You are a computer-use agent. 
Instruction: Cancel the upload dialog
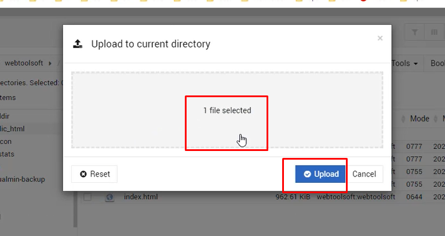364,174
